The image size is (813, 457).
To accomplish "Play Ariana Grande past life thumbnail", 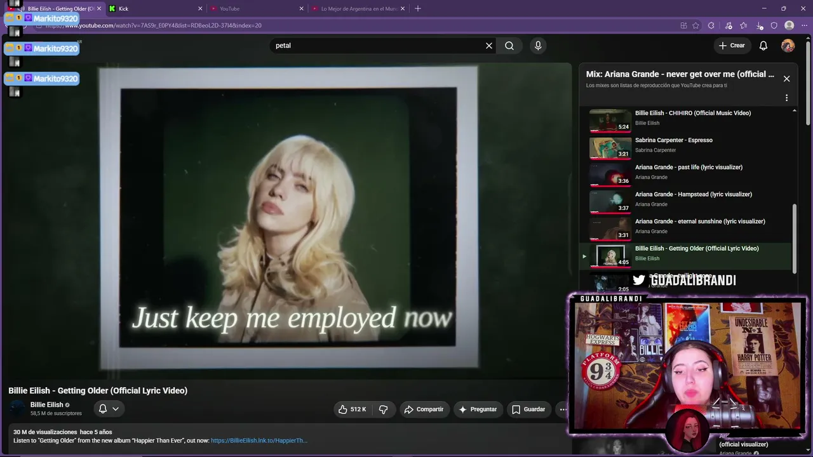I will (610, 175).
